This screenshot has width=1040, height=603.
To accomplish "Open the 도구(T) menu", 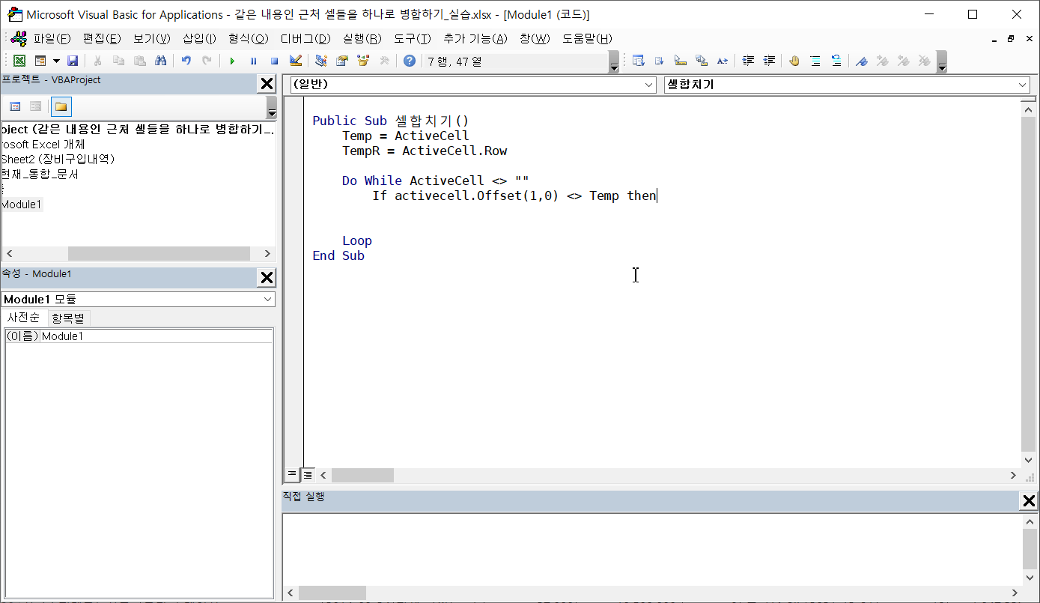I will 413,38.
